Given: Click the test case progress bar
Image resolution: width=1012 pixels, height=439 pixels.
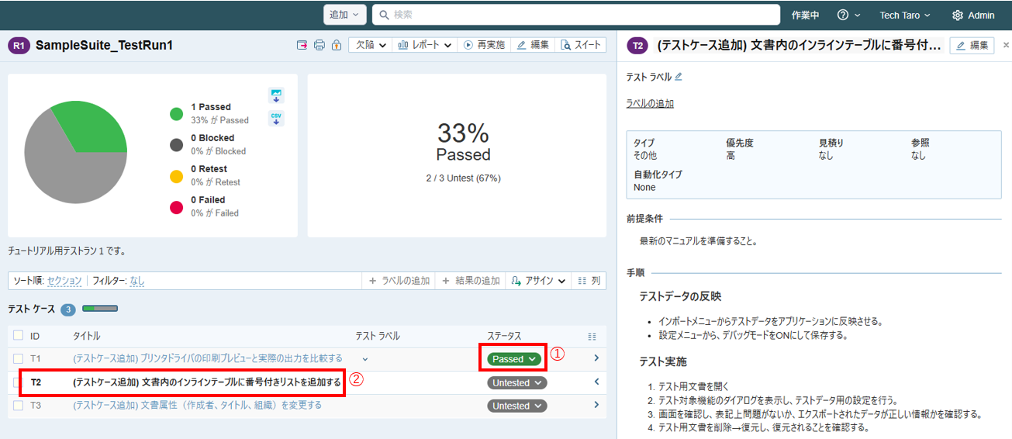Looking at the screenshot, I should point(100,309).
